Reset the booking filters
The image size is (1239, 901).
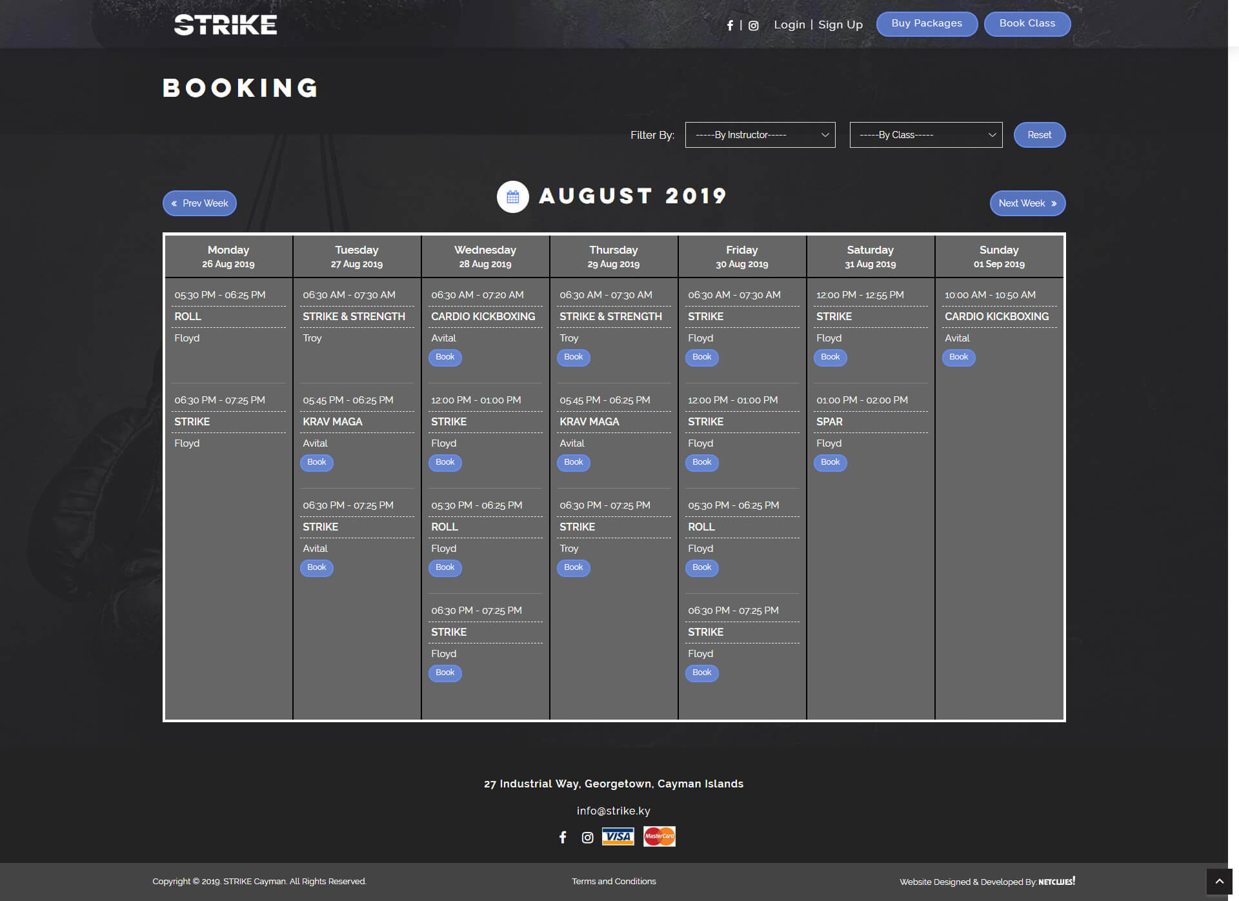tap(1040, 135)
